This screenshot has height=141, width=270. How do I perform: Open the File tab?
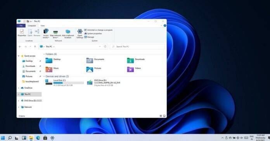(x=21, y=26)
